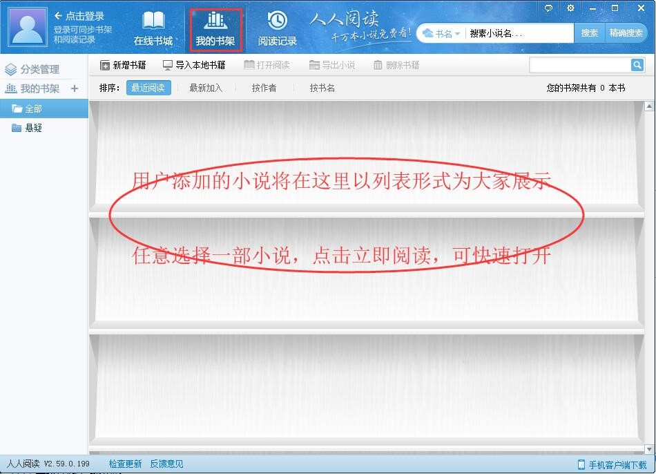Open the feedback speech bubble icon
This screenshot has width=656, height=474.
point(548,8)
